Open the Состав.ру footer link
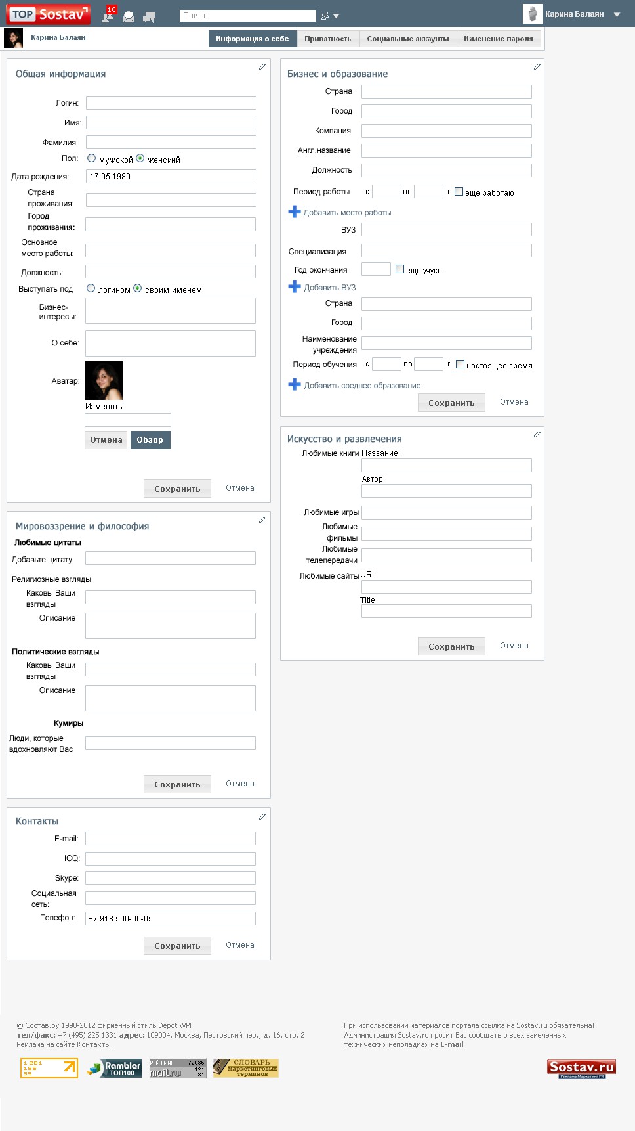The height and width of the screenshot is (1131, 635). coord(42,1025)
